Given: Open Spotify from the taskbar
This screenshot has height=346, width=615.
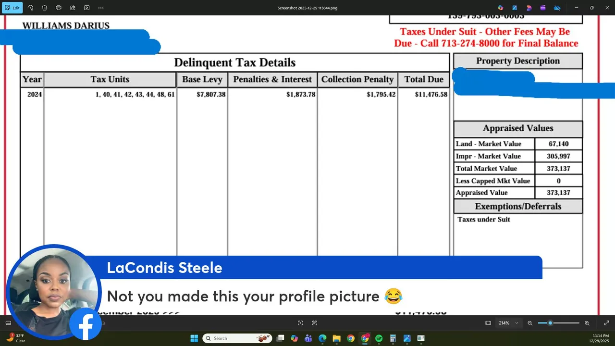Looking at the screenshot, I should click(x=379, y=338).
